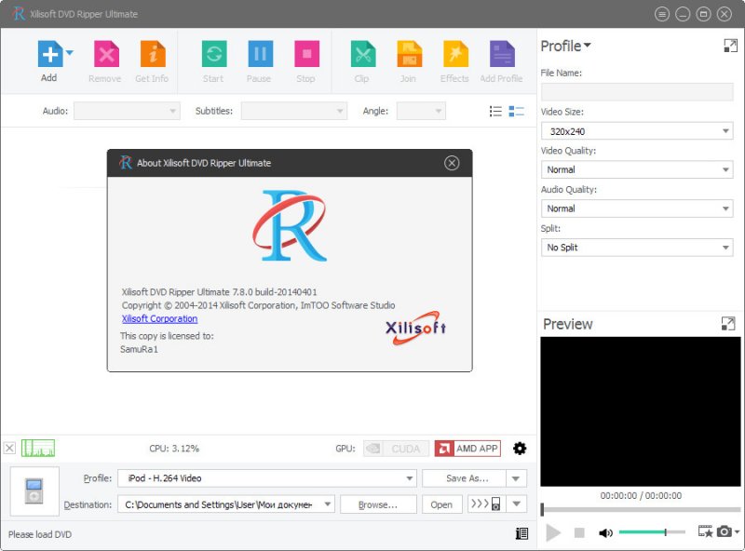
Task: Click the Open folder button
Action: pyautogui.click(x=441, y=504)
